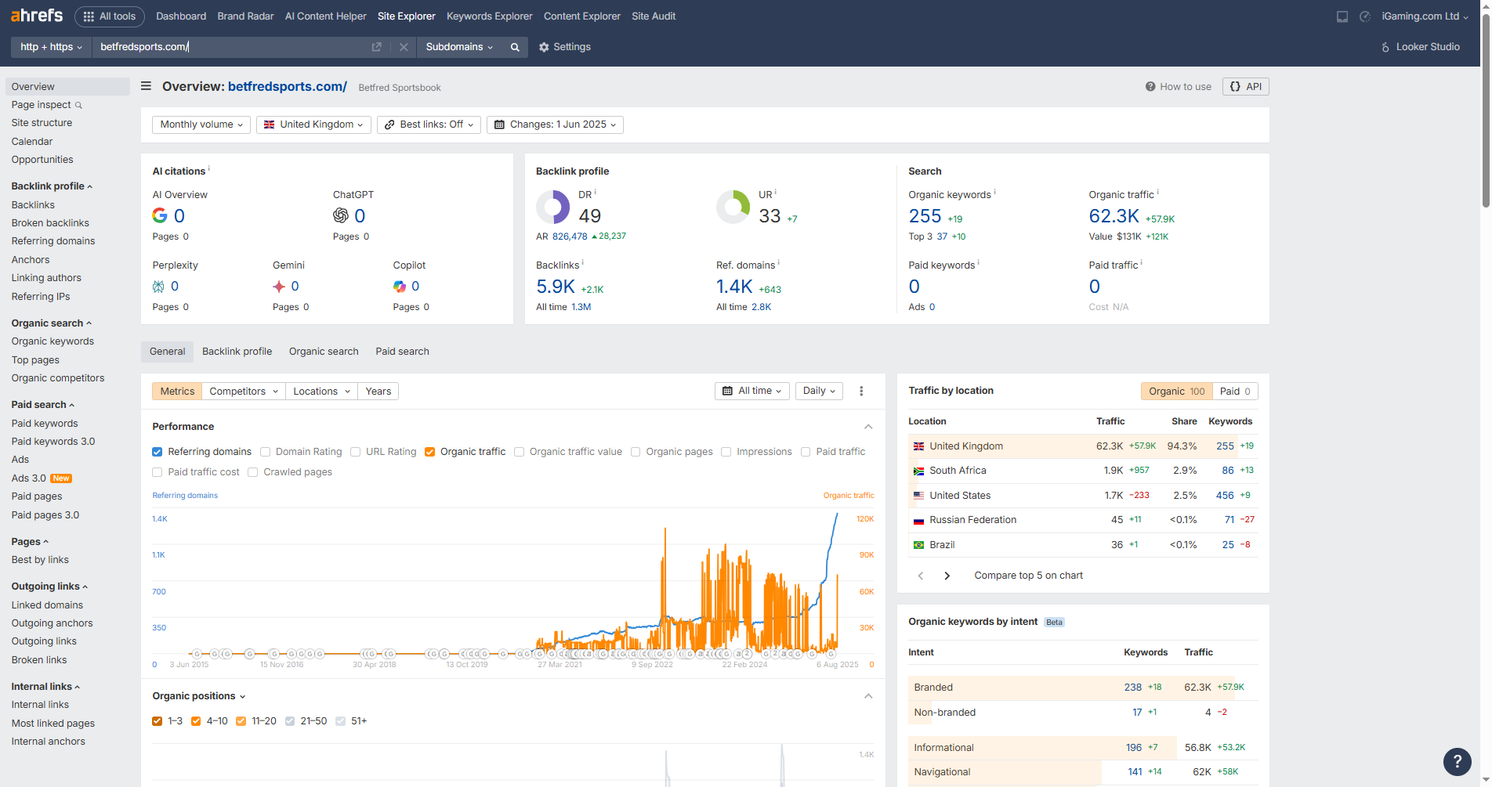Click the hamburger menu beside Overview title
This screenshot has width=1492, height=787.
coord(146,86)
